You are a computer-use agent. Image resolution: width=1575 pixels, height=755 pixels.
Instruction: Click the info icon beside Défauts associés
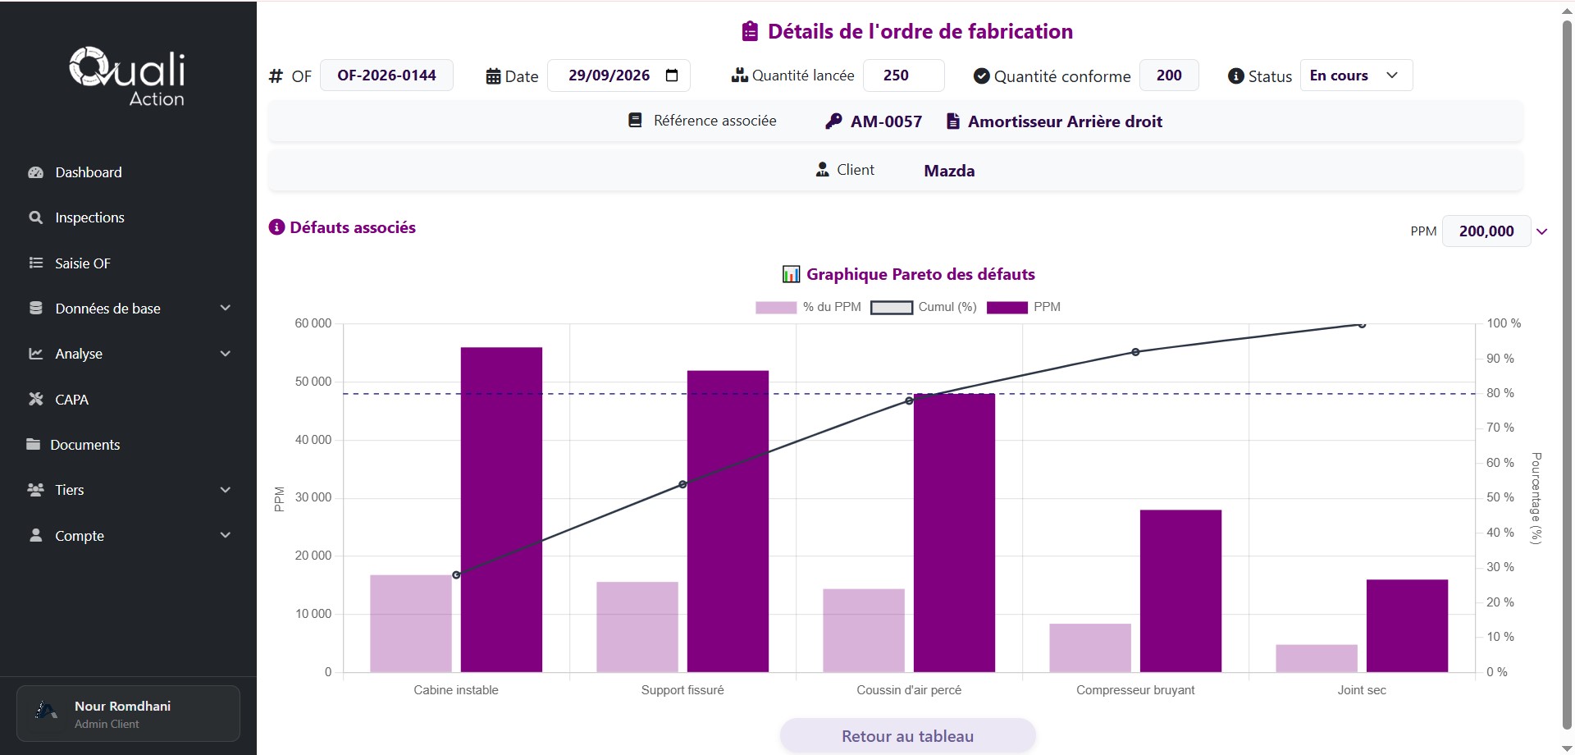point(276,227)
